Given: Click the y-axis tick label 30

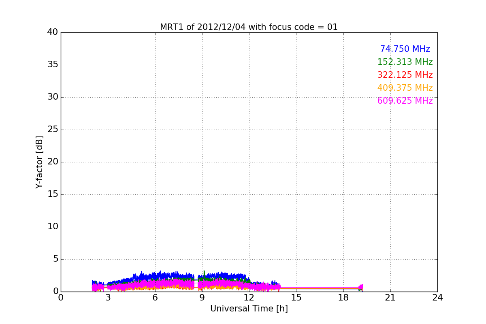Looking at the screenshot, I should [x=53, y=97].
